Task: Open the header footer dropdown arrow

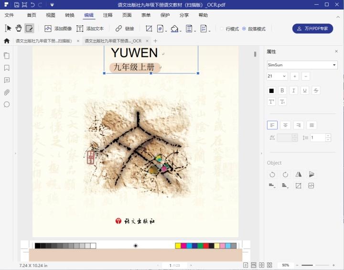Action: click(x=195, y=31)
